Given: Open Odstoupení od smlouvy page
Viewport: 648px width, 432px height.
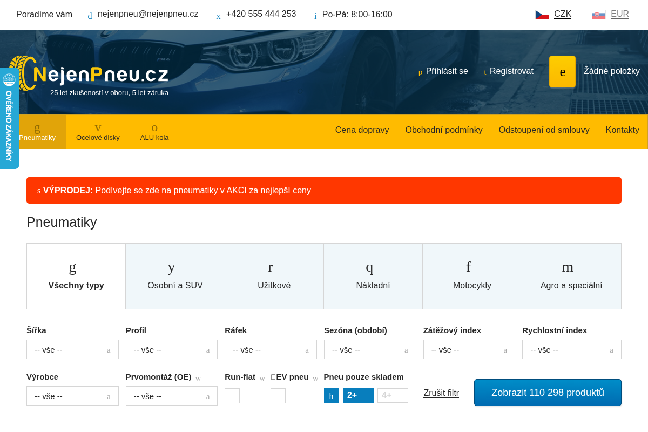Looking at the screenshot, I should tap(544, 130).
